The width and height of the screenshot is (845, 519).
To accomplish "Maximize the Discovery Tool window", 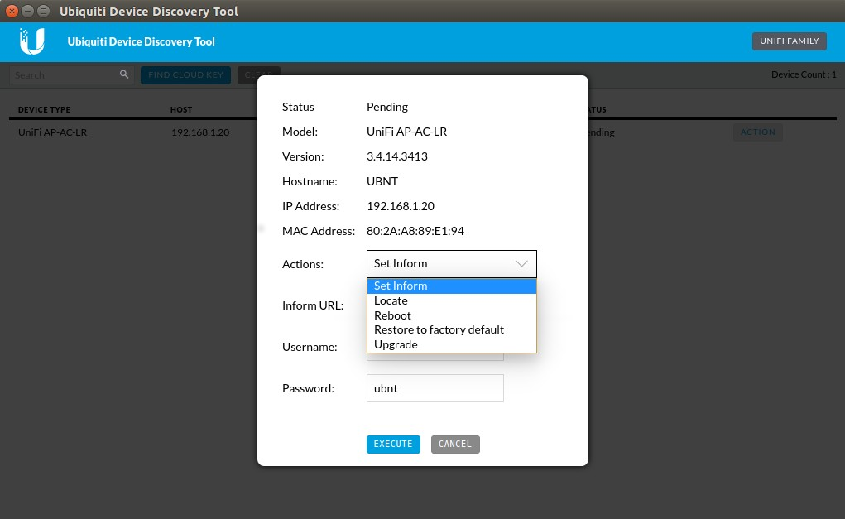I will point(44,11).
